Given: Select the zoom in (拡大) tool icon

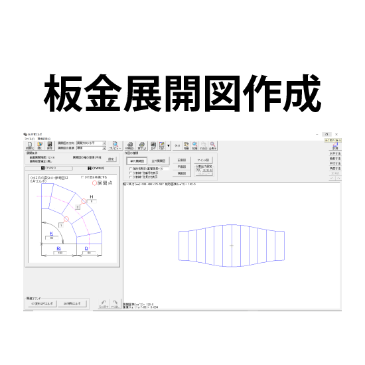Looking at the screenshot, I should click(195, 145).
